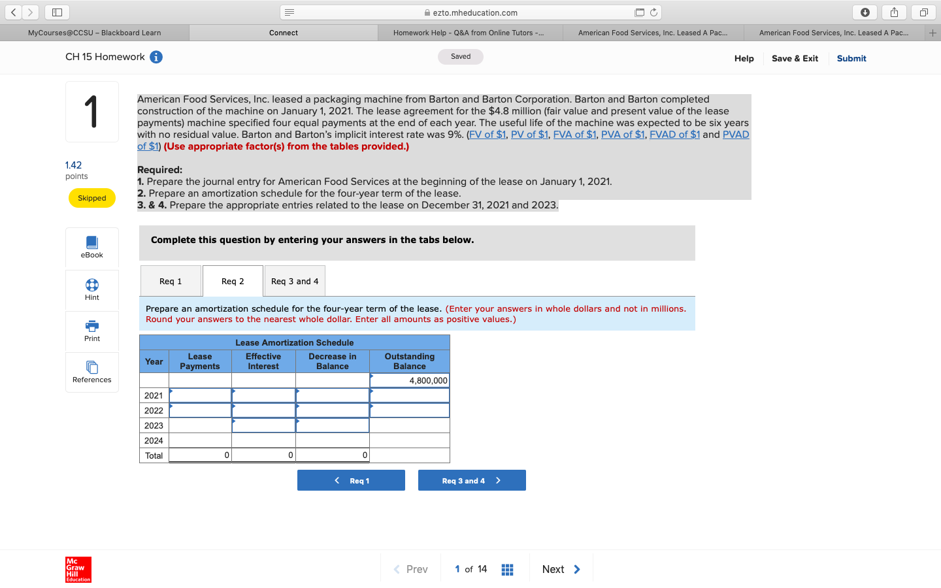This screenshot has height=588, width=941.
Task: Open question grid navigator icon
Action: point(507,570)
